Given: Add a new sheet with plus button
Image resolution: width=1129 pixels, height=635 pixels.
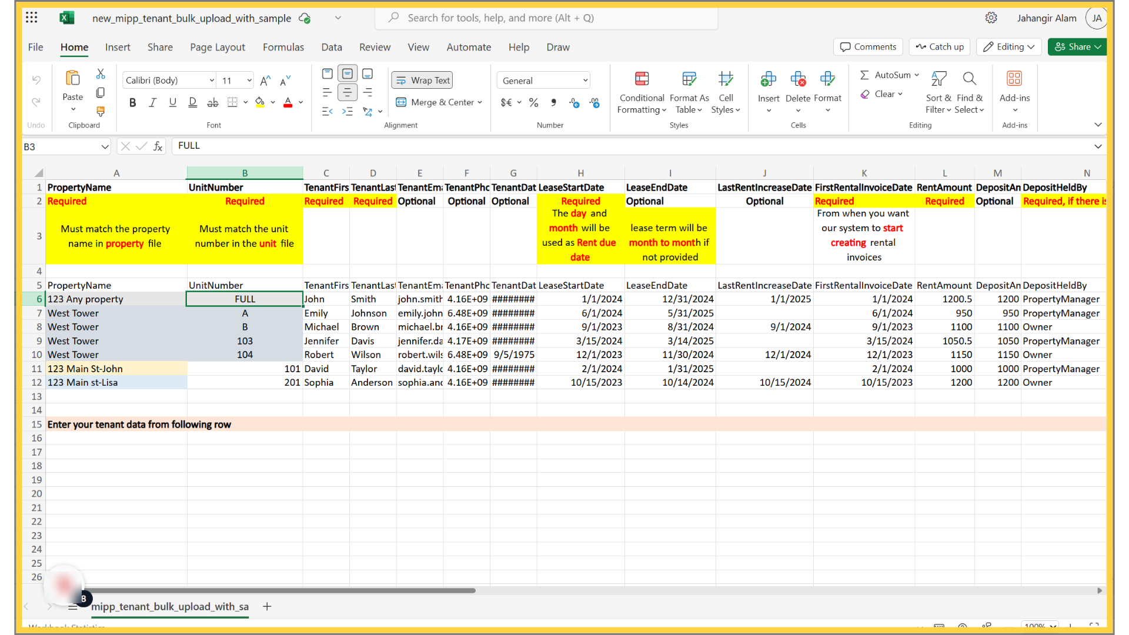Looking at the screenshot, I should click(x=267, y=606).
